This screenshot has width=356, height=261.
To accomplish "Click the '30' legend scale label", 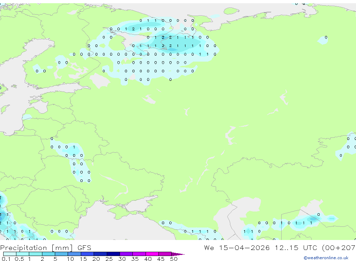I will tap(122, 259).
